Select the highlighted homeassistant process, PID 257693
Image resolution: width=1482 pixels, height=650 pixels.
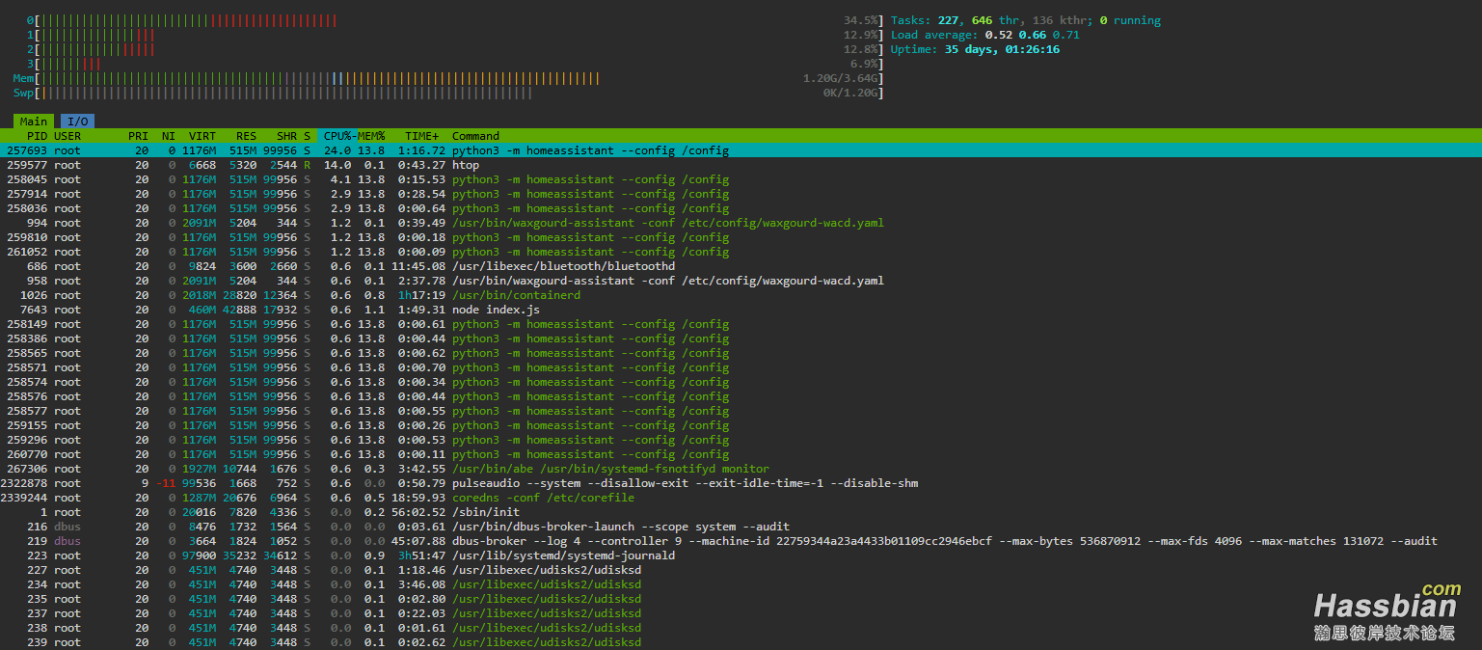(x=741, y=150)
